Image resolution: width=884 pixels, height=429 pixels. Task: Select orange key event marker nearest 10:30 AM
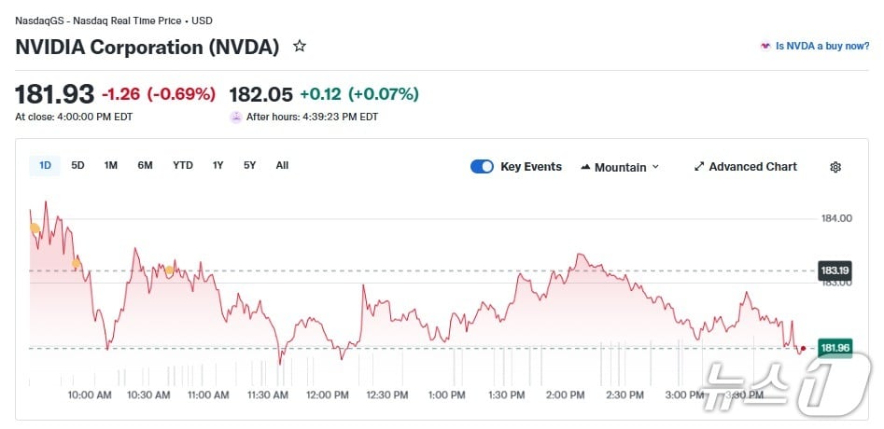pyautogui.click(x=169, y=270)
